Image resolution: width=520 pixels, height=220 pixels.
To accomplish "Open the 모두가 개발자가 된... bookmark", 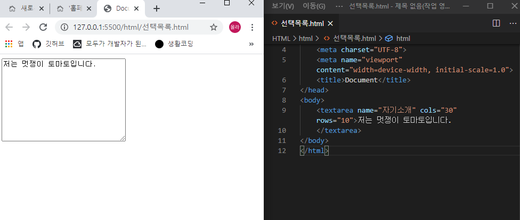I will click(110, 44).
